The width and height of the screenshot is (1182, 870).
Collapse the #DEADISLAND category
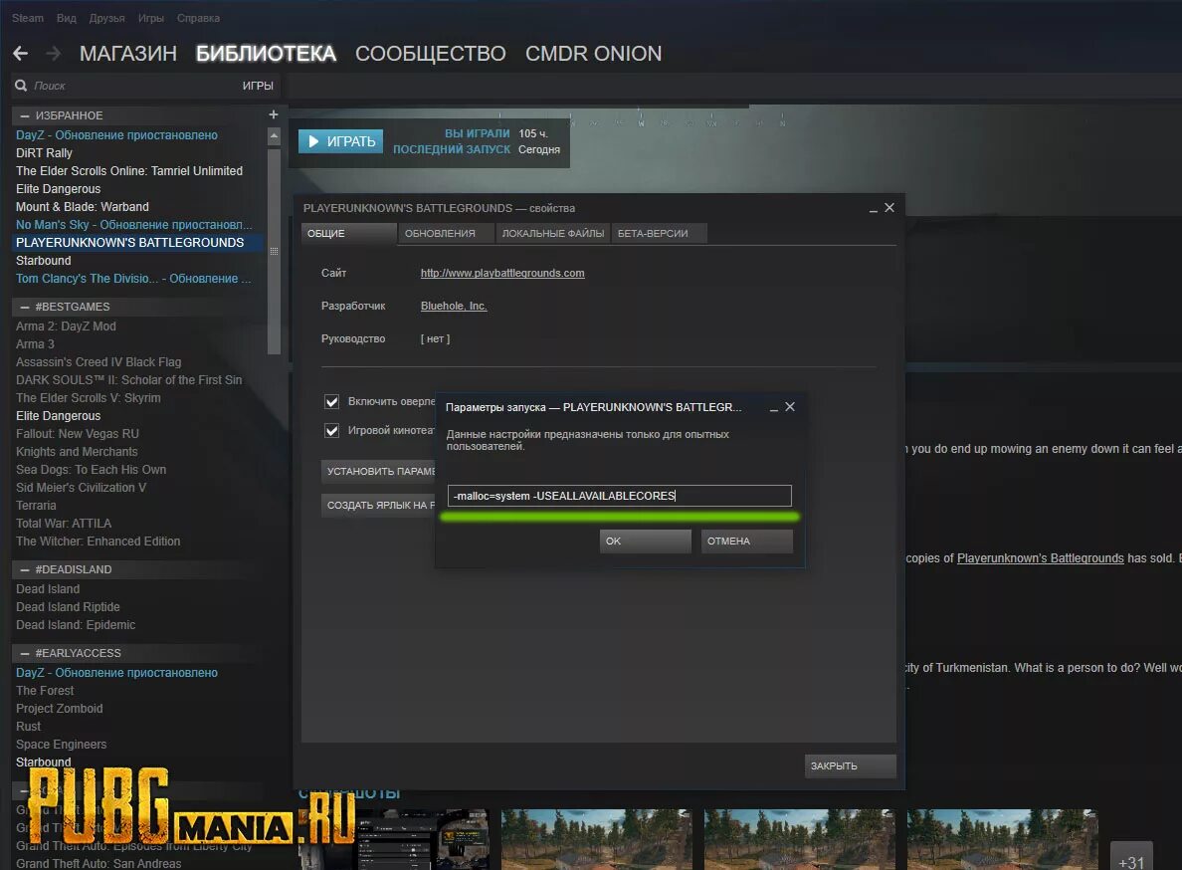25,569
